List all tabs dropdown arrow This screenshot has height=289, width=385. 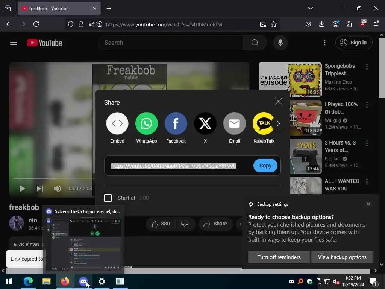[310, 8]
